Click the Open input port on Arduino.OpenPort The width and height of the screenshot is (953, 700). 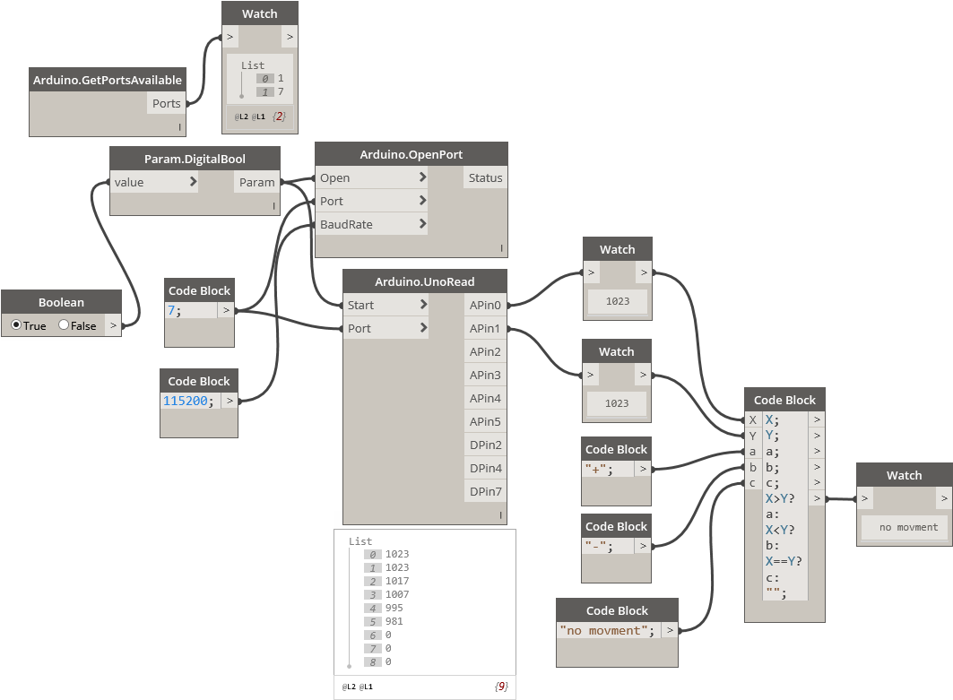[x=372, y=177]
